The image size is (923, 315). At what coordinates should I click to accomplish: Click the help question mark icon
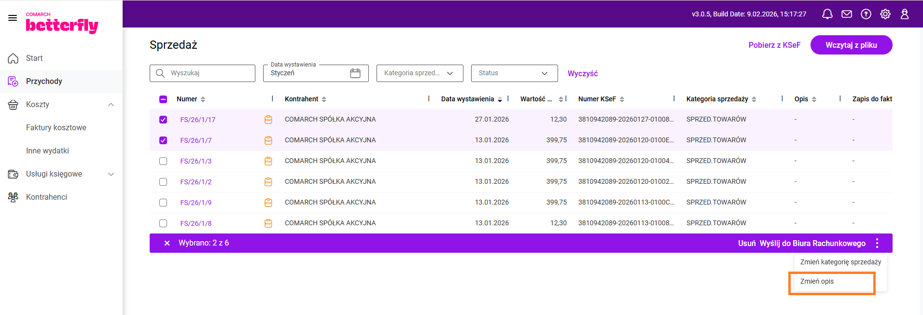point(866,14)
